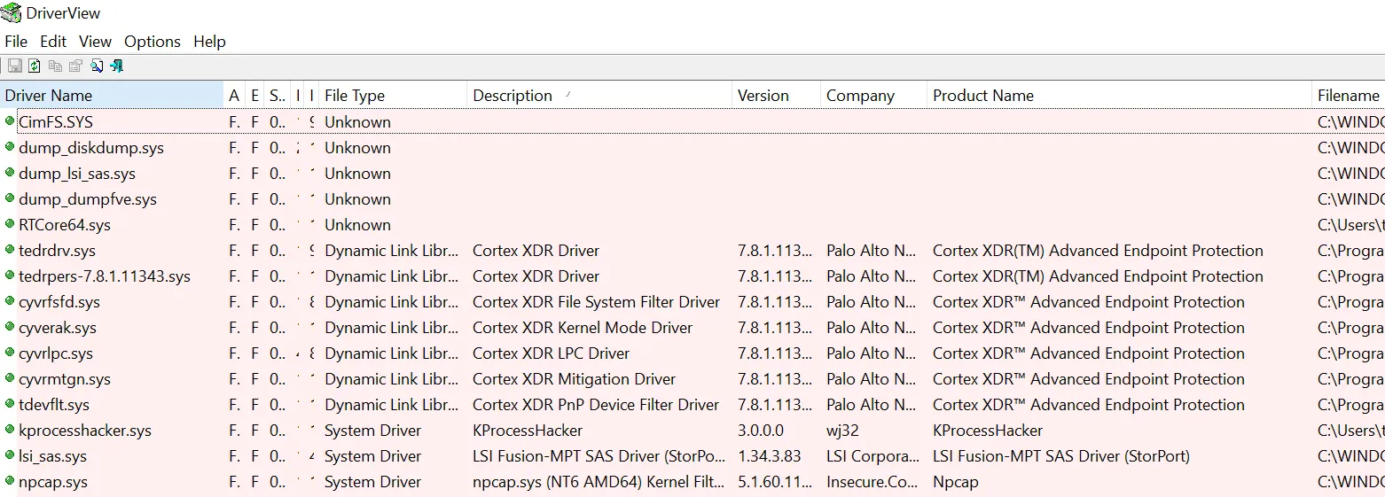Open the Edit menu
Image resolution: width=1385 pixels, height=497 pixels.
pos(53,42)
